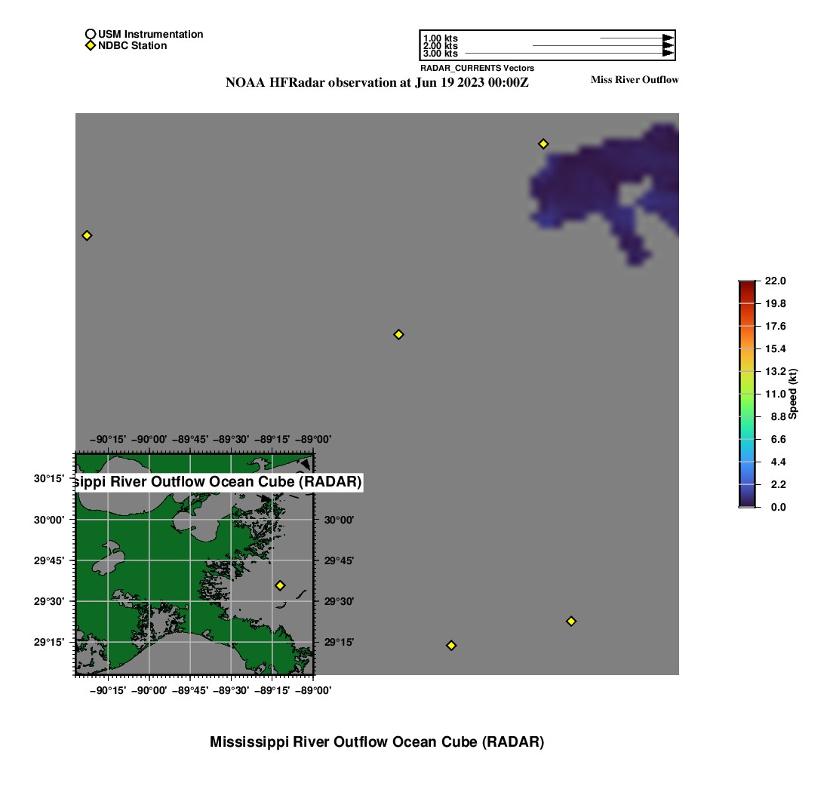830x792 pixels.
Task: Select the lowest NDBC diamond on the main map
Action: (x=451, y=645)
